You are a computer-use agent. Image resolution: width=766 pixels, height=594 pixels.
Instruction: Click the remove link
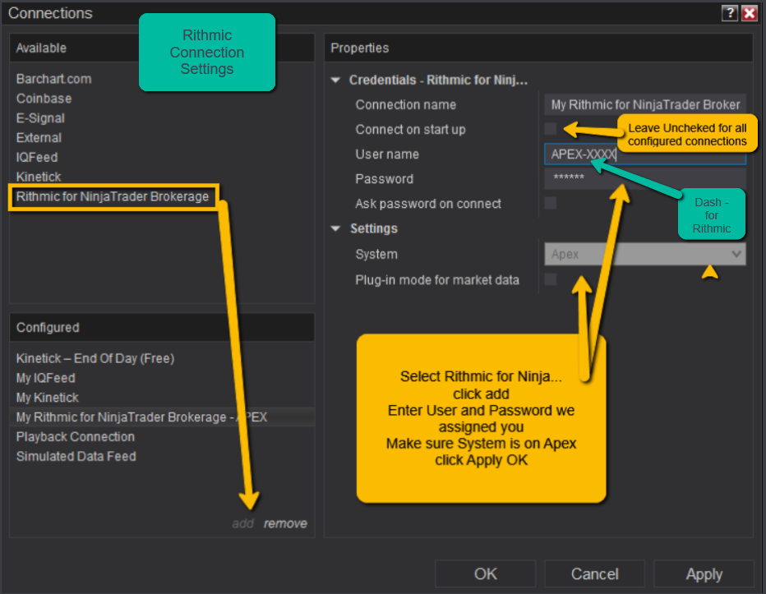tap(285, 523)
